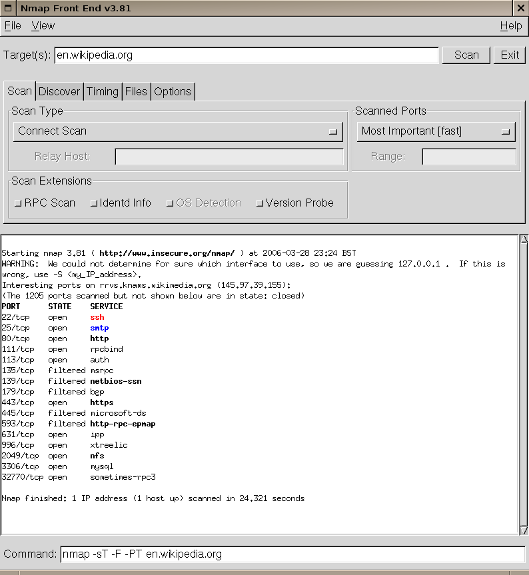Go to the Files tab
The image size is (529, 575).
[x=136, y=92]
